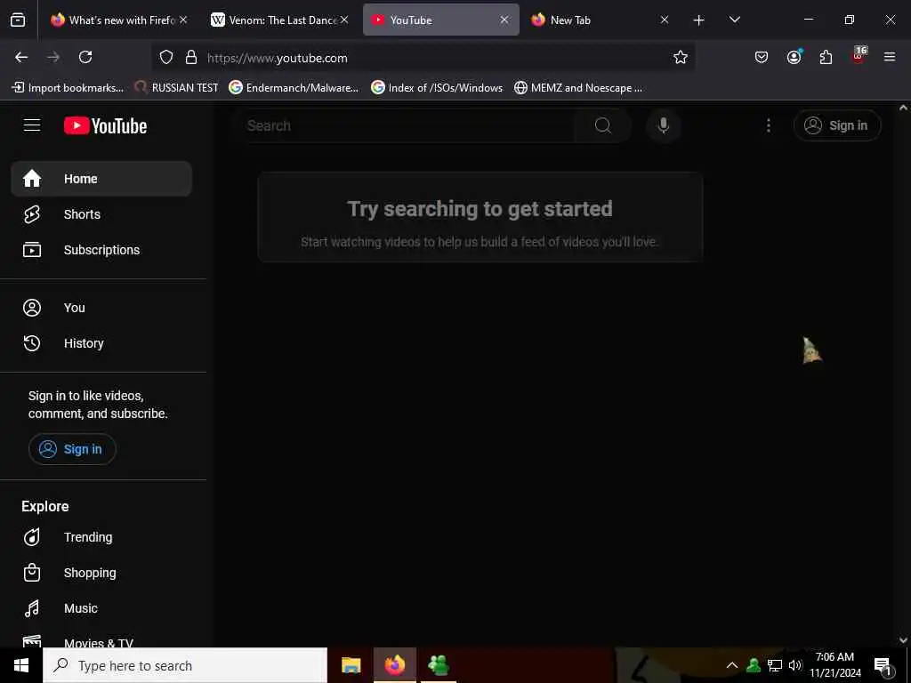
Task: Open the YouTube hamburger guide menu
Action: tap(32, 125)
